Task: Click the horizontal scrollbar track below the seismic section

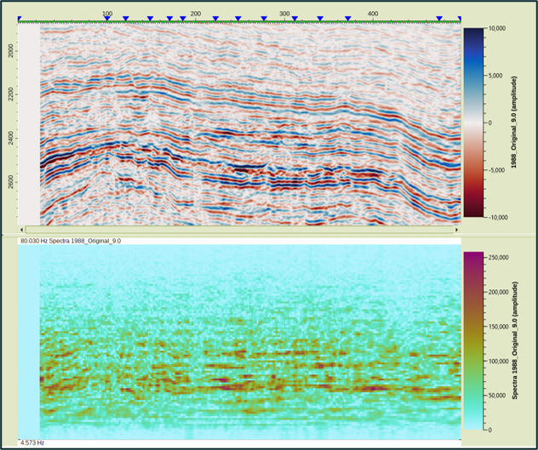Action: [239, 230]
